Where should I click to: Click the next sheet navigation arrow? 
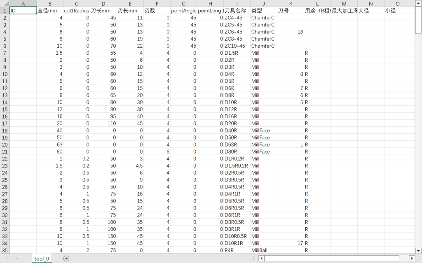[16, 258]
